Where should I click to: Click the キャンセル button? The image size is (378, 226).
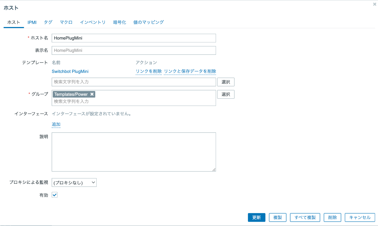tap(360, 217)
